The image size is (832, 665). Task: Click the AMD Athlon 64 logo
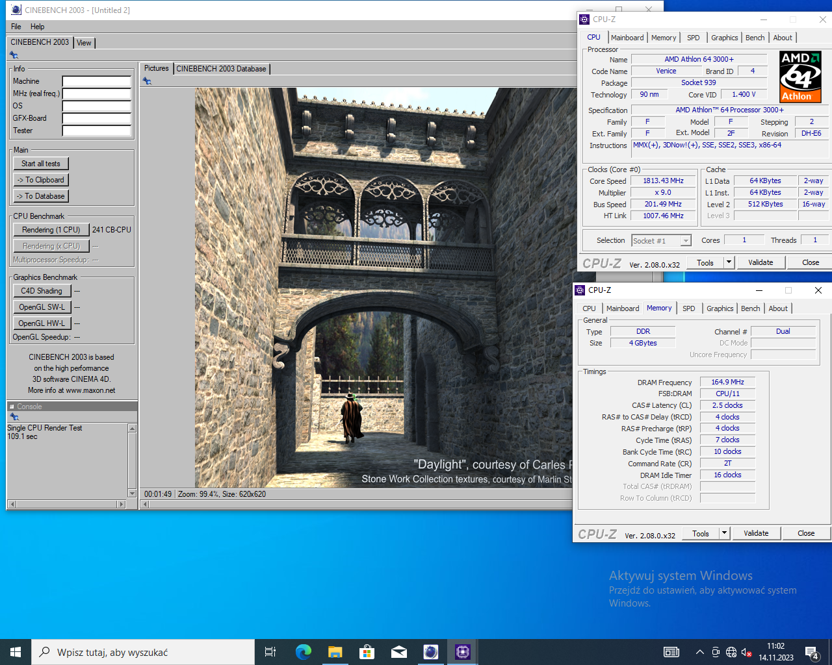[x=800, y=77]
